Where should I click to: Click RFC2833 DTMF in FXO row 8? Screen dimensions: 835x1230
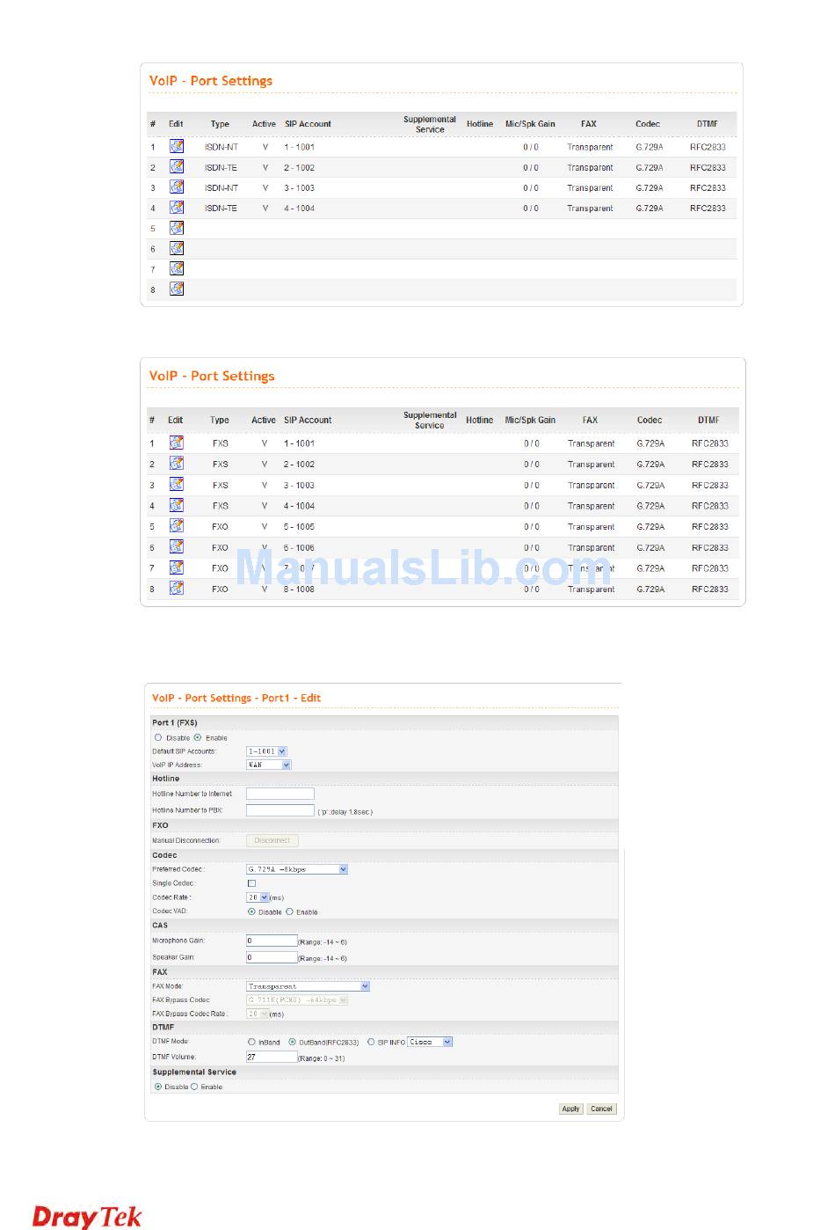coord(709,589)
